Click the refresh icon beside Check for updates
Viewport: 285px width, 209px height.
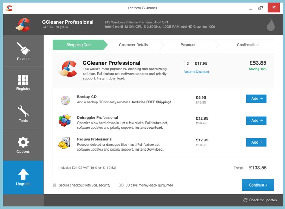(x=245, y=200)
